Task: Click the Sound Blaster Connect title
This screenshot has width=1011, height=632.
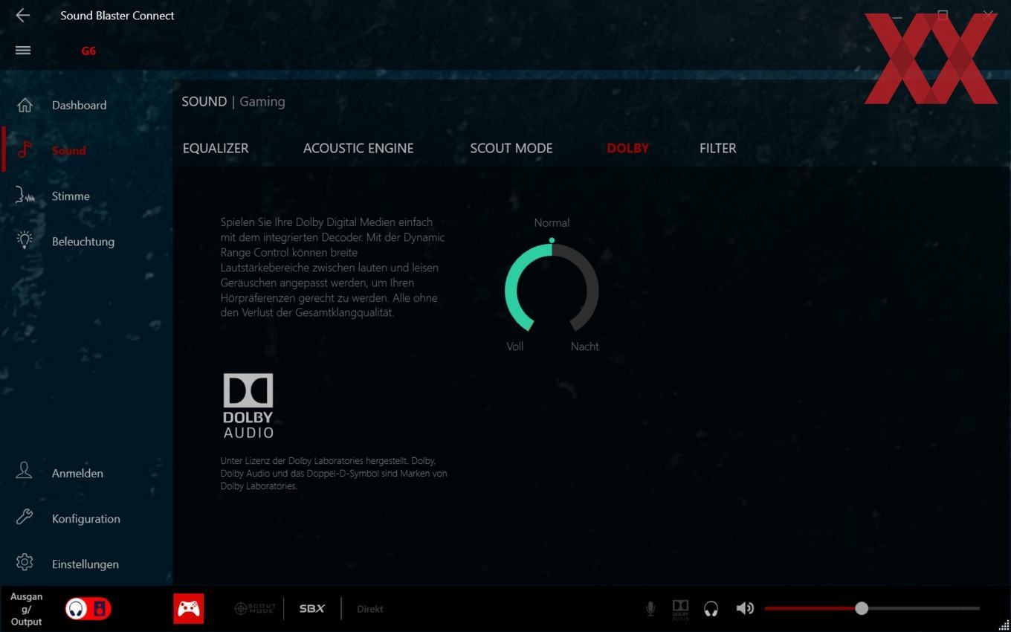Action: pos(117,15)
